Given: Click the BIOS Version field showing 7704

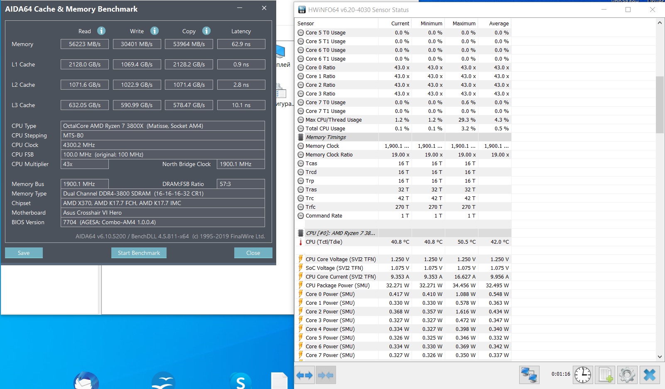Looking at the screenshot, I should click(163, 222).
